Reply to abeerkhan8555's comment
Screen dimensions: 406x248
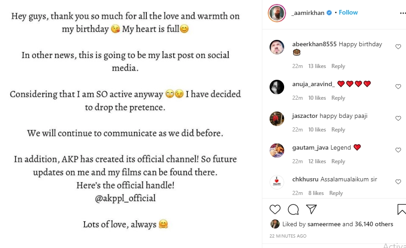pyautogui.click(x=338, y=66)
